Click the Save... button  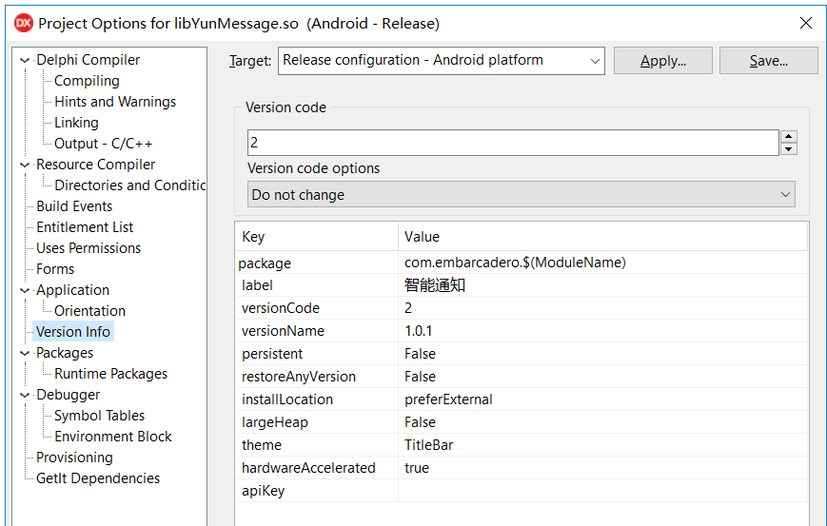click(768, 61)
